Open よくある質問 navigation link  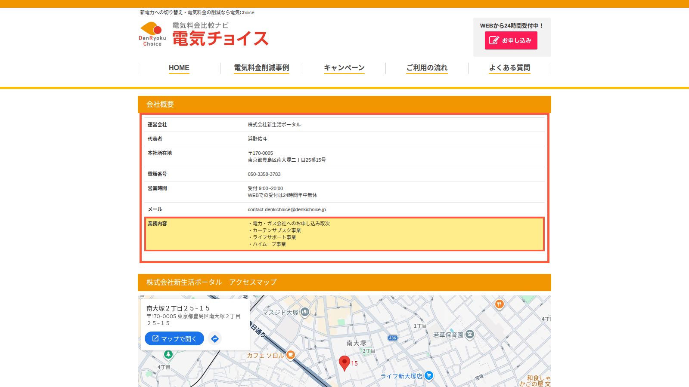click(x=509, y=68)
